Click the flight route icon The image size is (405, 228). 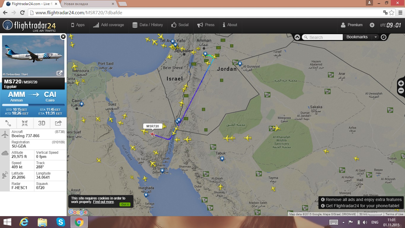(8, 123)
